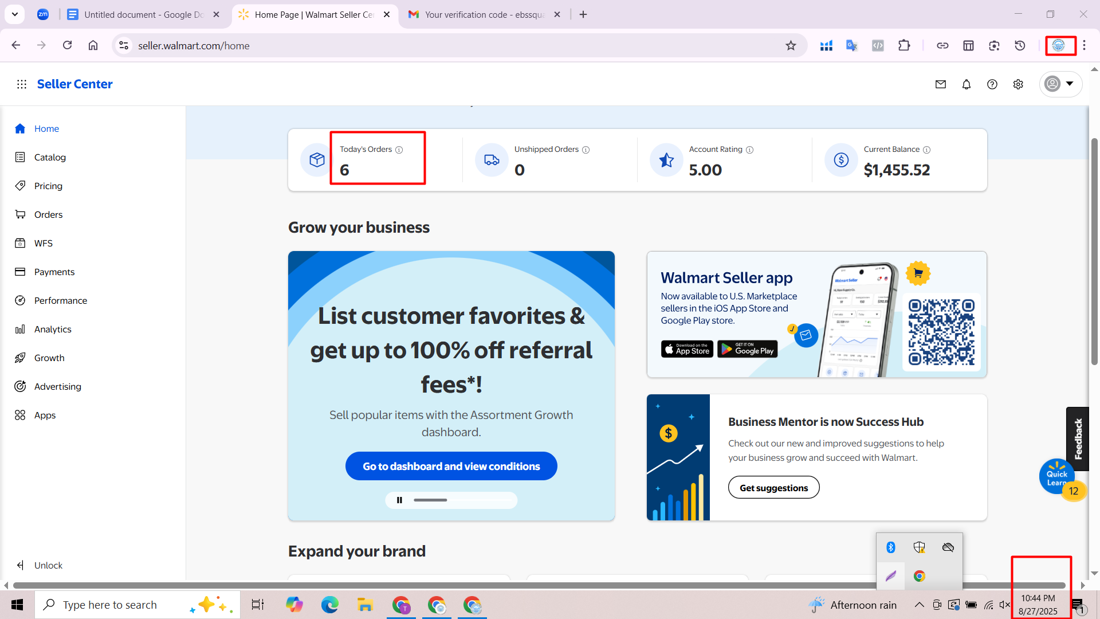Viewport: 1100px width, 619px height.
Task: Pause the promotional banner carousel
Action: click(x=399, y=500)
